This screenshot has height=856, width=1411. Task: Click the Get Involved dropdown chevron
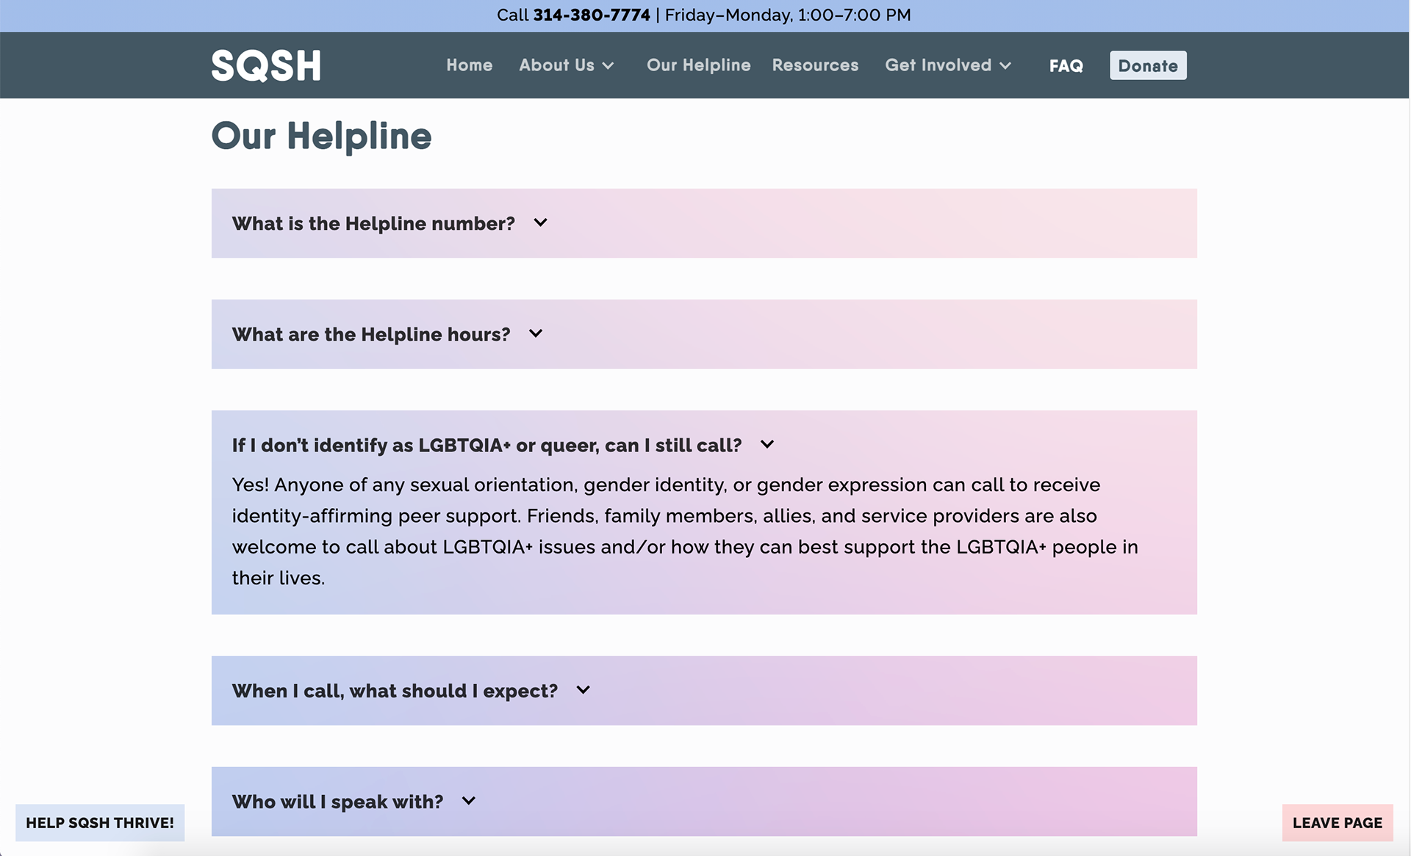(1005, 66)
